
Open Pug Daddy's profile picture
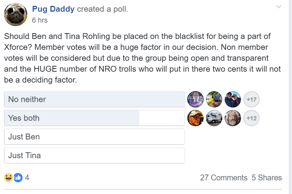[x=16, y=14]
